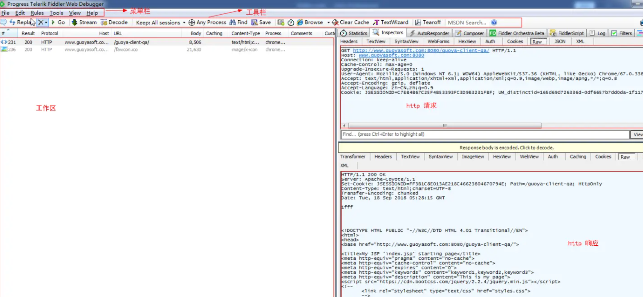
Task: Click the session 231 HTML type icon
Action: [4, 42]
